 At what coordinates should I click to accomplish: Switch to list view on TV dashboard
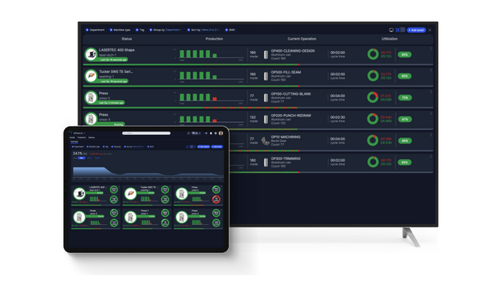tap(403, 30)
